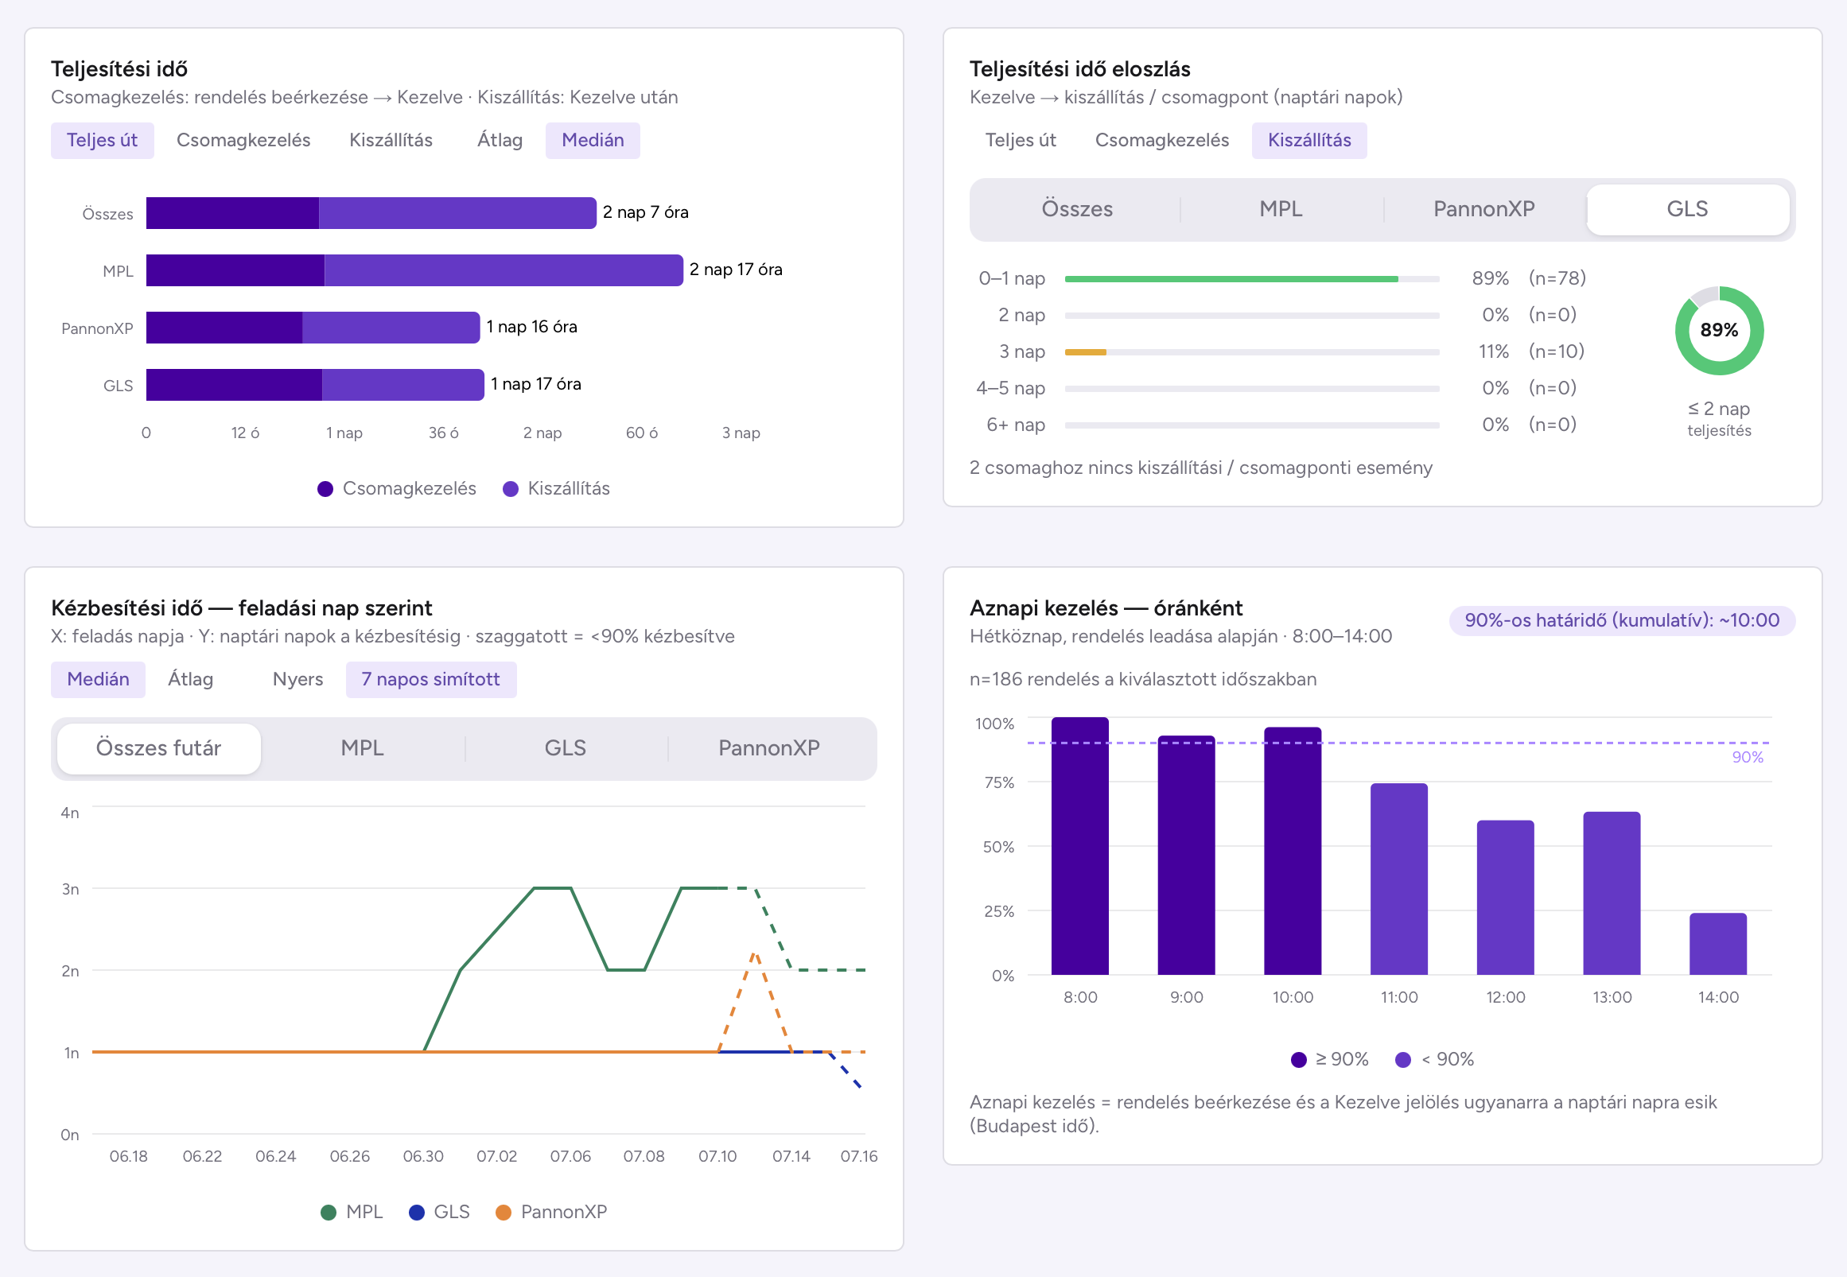Click the blue GLS legend dot under line chart
The image size is (1847, 1277).
[416, 1213]
